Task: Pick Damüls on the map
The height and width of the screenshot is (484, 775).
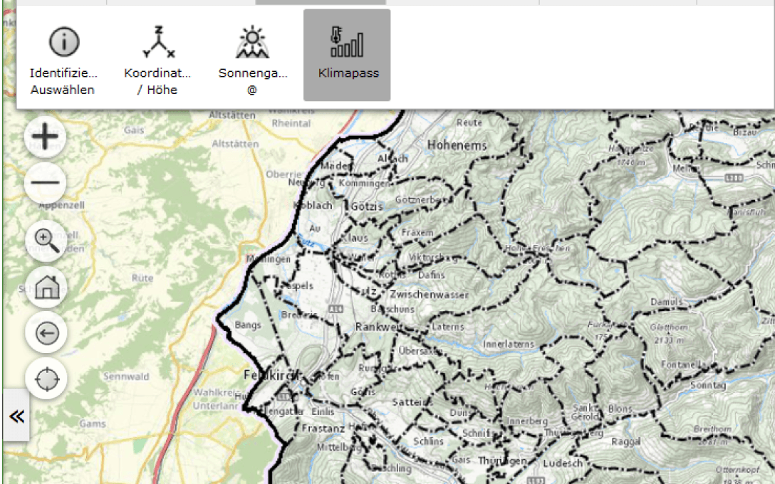Action: point(666,302)
